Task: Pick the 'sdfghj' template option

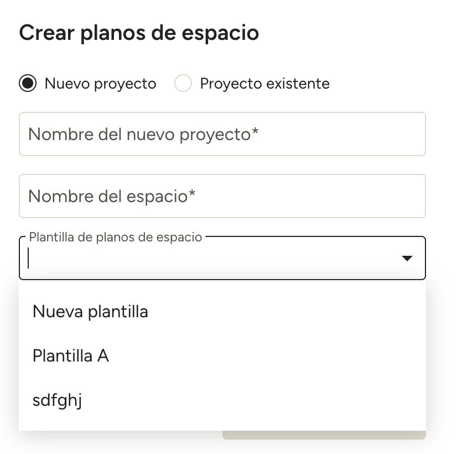Action: pos(222,400)
